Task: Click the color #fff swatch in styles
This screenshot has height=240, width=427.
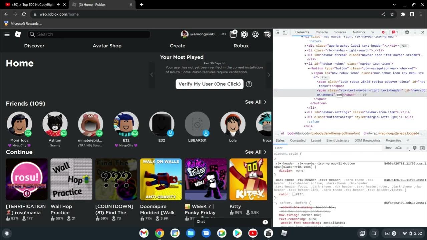Action: 294,194
